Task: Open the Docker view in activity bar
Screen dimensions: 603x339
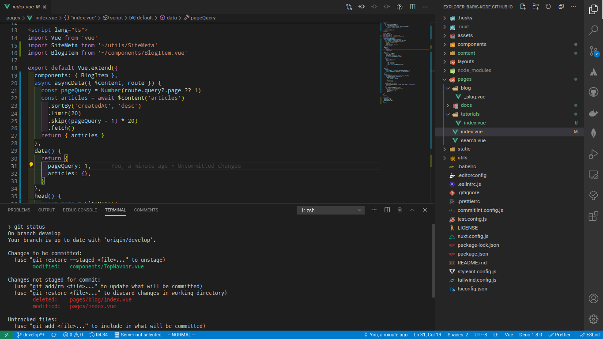Action: click(593, 113)
